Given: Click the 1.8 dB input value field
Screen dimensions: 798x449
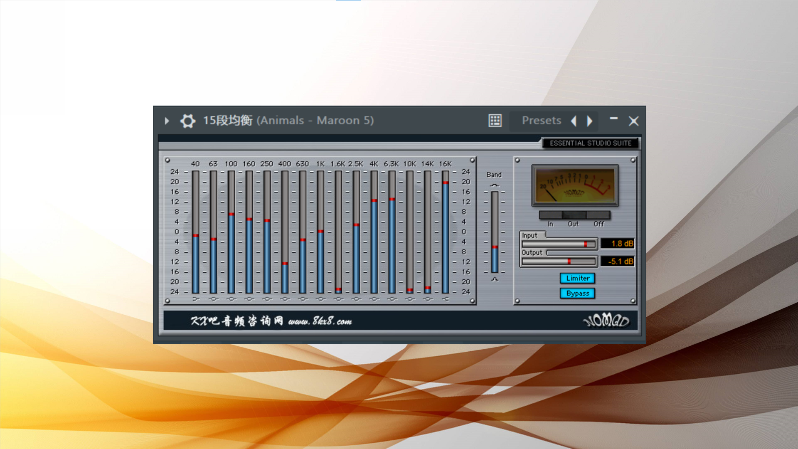Looking at the screenshot, I should (x=618, y=244).
